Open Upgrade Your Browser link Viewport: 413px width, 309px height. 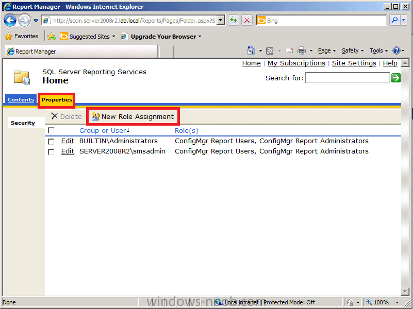coord(161,37)
